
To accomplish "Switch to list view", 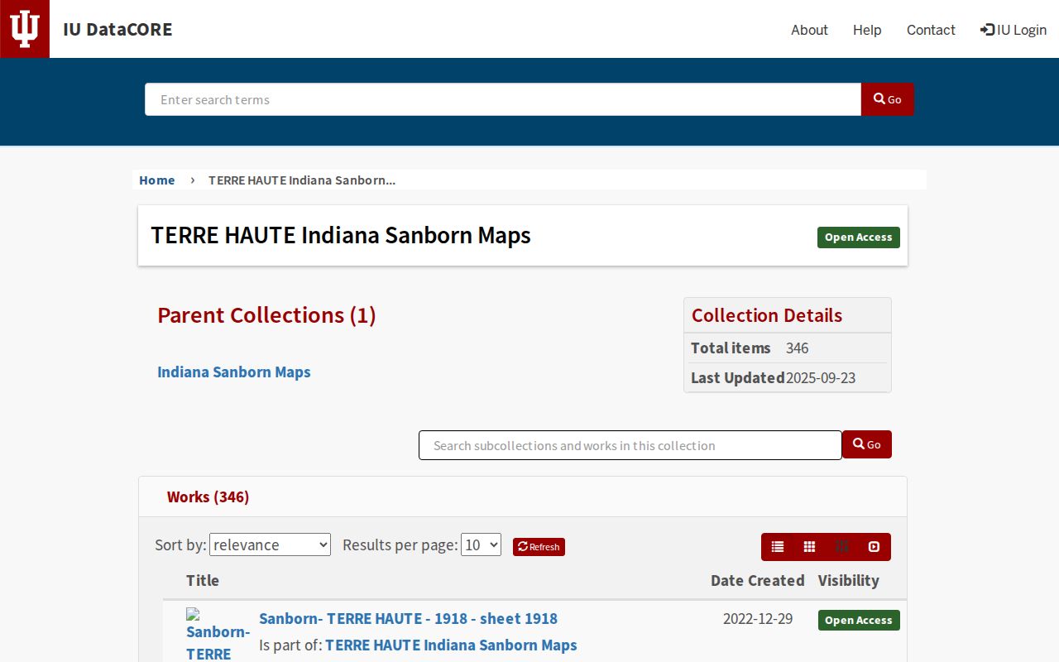I will tap(778, 547).
